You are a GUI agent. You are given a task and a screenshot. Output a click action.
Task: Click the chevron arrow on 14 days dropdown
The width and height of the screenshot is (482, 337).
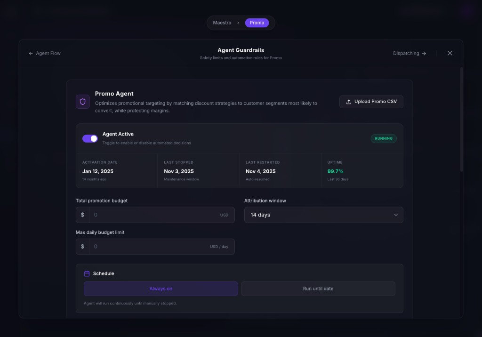click(x=396, y=215)
